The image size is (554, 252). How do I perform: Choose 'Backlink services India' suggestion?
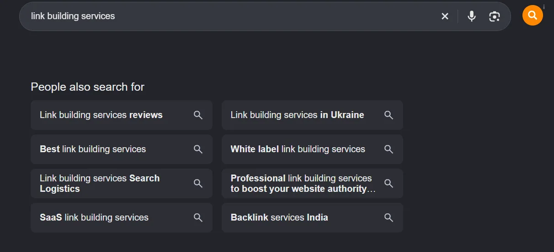(x=312, y=217)
